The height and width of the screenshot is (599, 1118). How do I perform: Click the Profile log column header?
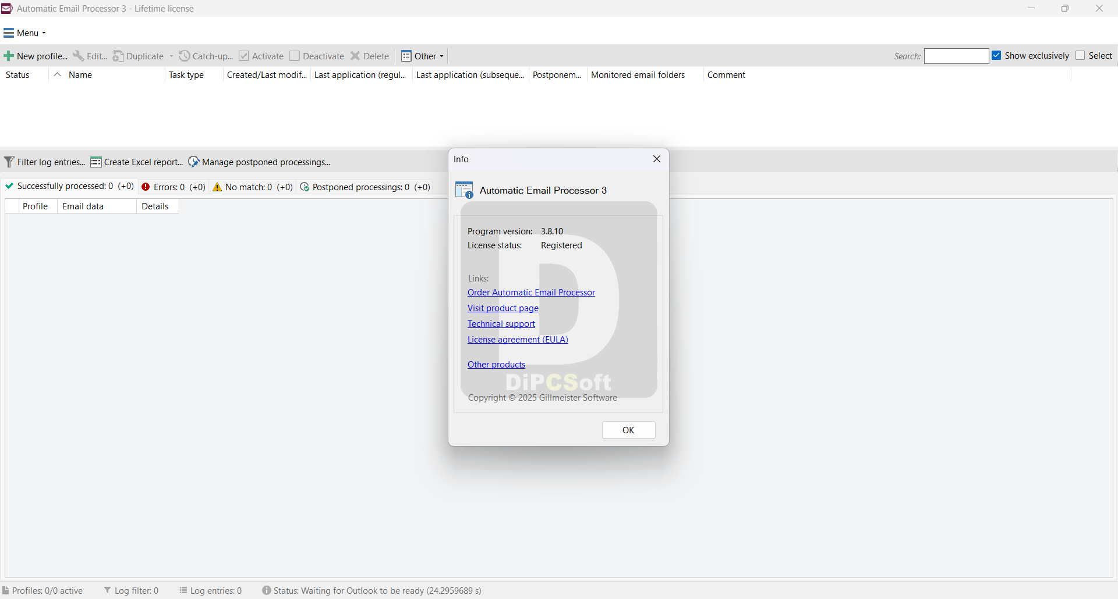click(x=37, y=206)
